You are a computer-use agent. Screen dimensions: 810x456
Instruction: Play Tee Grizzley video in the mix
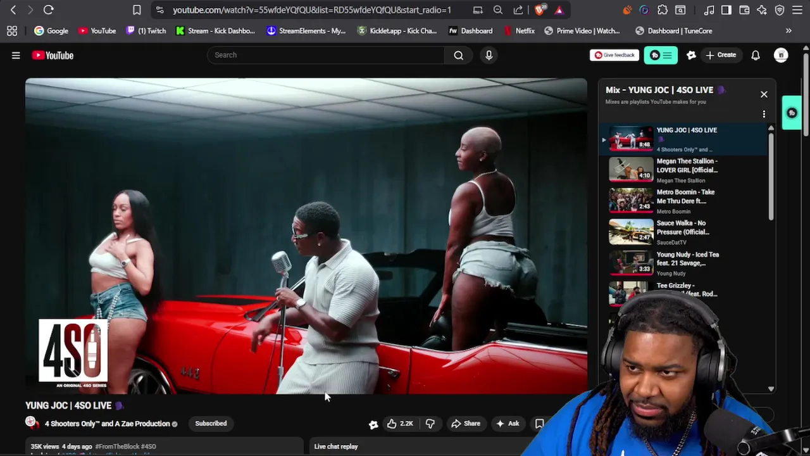(x=682, y=290)
